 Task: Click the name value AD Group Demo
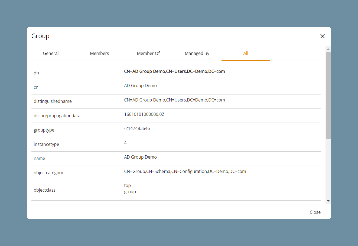[x=140, y=157]
